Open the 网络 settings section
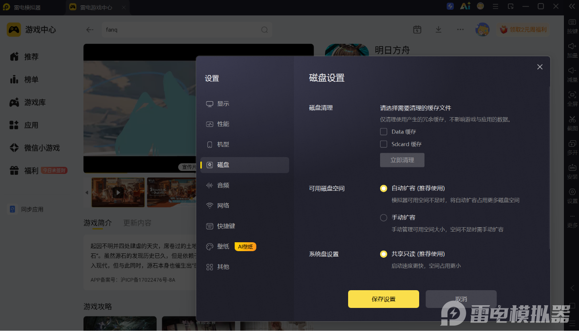Screen dimensions: 579x331 [245, 205]
